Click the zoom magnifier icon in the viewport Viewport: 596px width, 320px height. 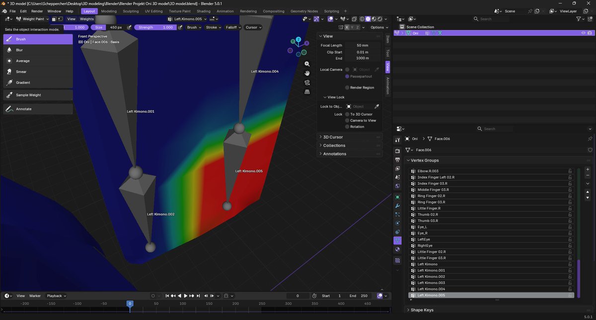pos(307,64)
